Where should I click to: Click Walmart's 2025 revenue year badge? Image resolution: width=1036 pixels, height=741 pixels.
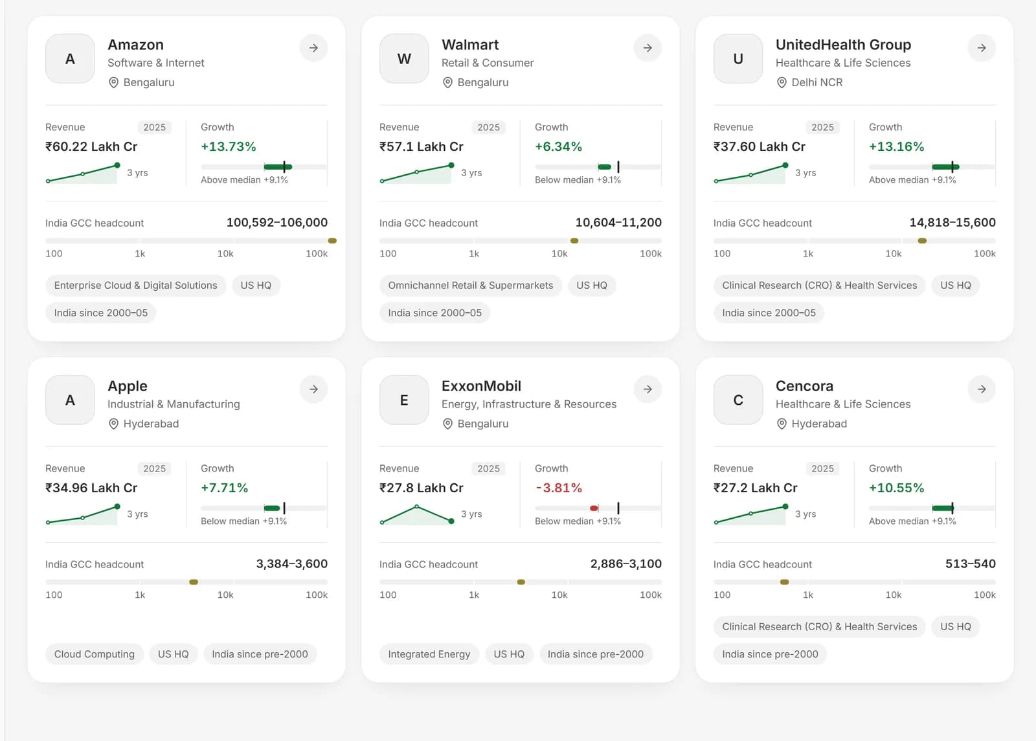[x=489, y=128]
